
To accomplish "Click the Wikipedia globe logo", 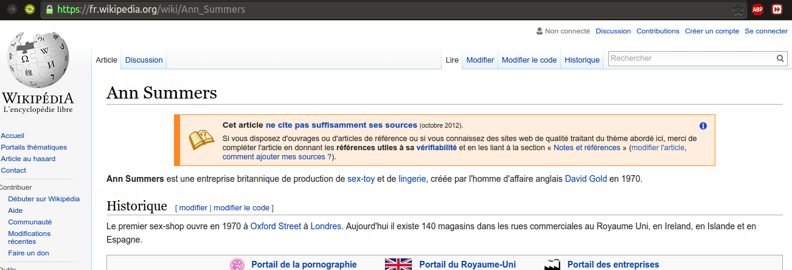I will [x=38, y=59].
